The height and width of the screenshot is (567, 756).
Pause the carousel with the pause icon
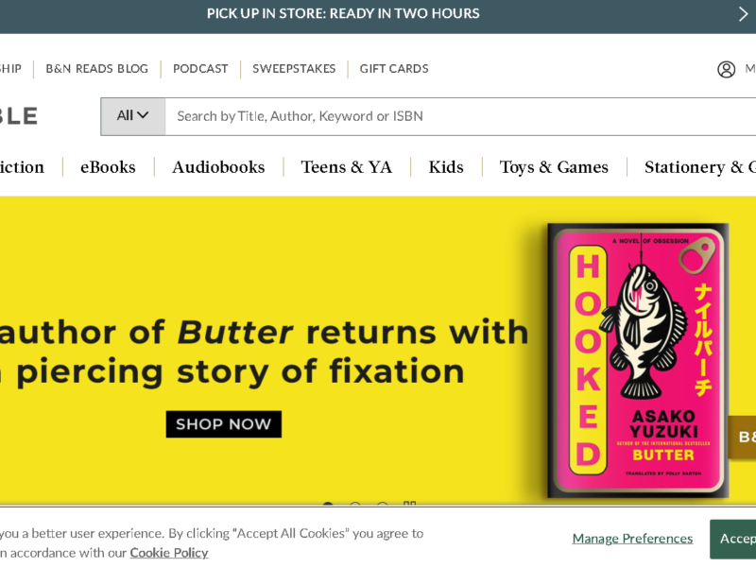click(409, 507)
